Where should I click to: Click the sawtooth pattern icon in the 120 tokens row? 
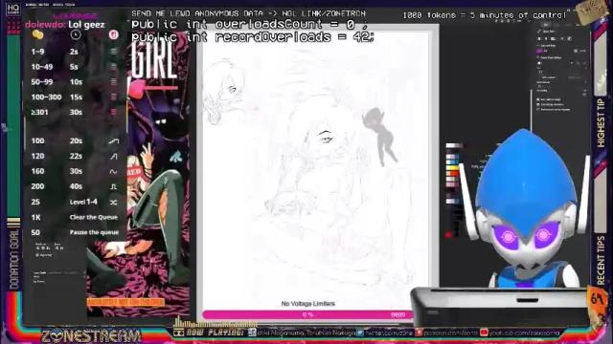pyautogui.click(x=113, y=156)
